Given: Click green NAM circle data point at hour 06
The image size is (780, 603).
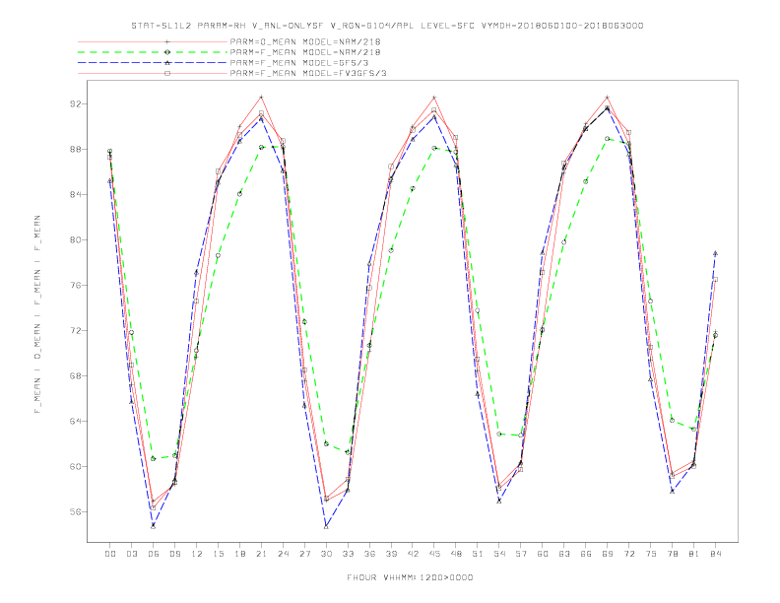Looking at the screenshot, I should click(x=154, y=459).
